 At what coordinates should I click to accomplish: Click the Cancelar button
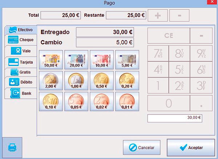point(142,147)
